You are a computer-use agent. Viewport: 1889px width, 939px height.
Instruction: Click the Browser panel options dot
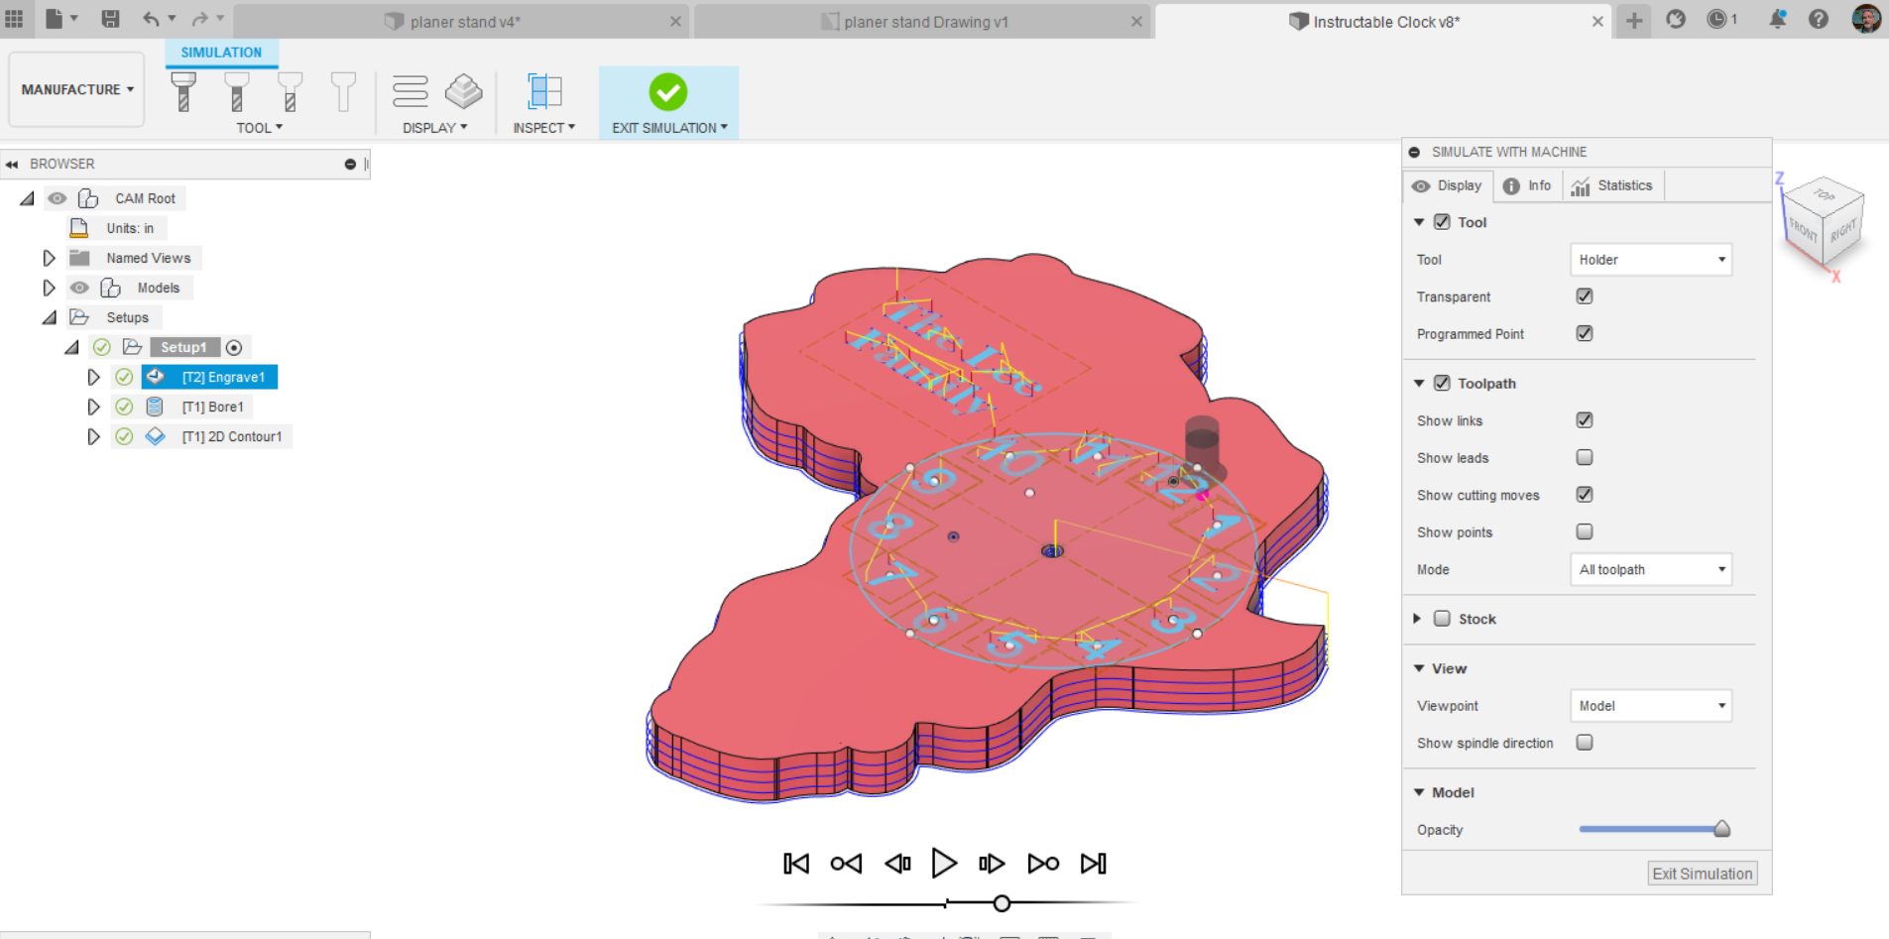point(350,164)
